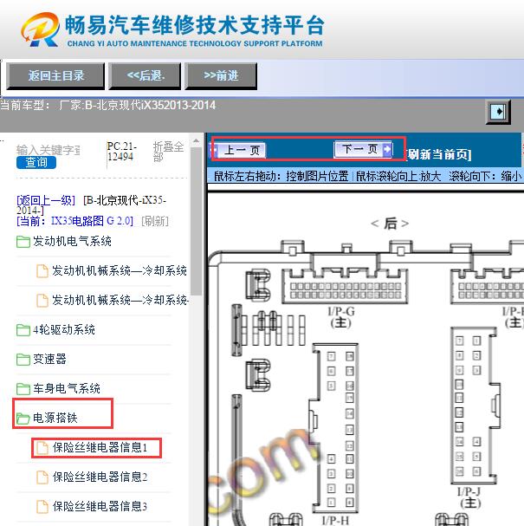
Task: Click document icon of second 冷却系统 entry
Action: pos(42,301)
